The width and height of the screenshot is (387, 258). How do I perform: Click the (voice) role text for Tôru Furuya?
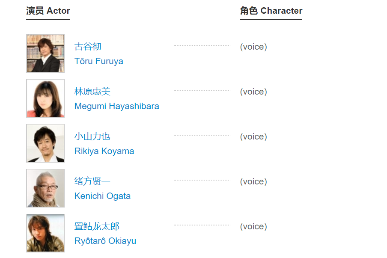coord(253,47)
